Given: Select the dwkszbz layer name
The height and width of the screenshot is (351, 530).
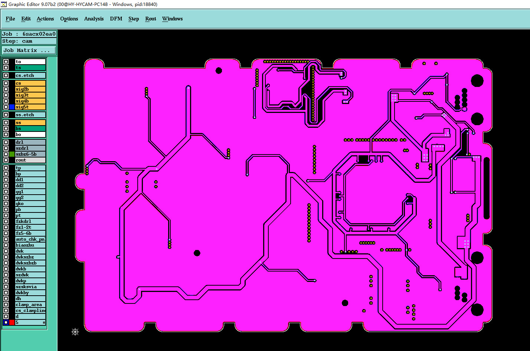Looking at the screenshot, I should (x=30, y=257).
